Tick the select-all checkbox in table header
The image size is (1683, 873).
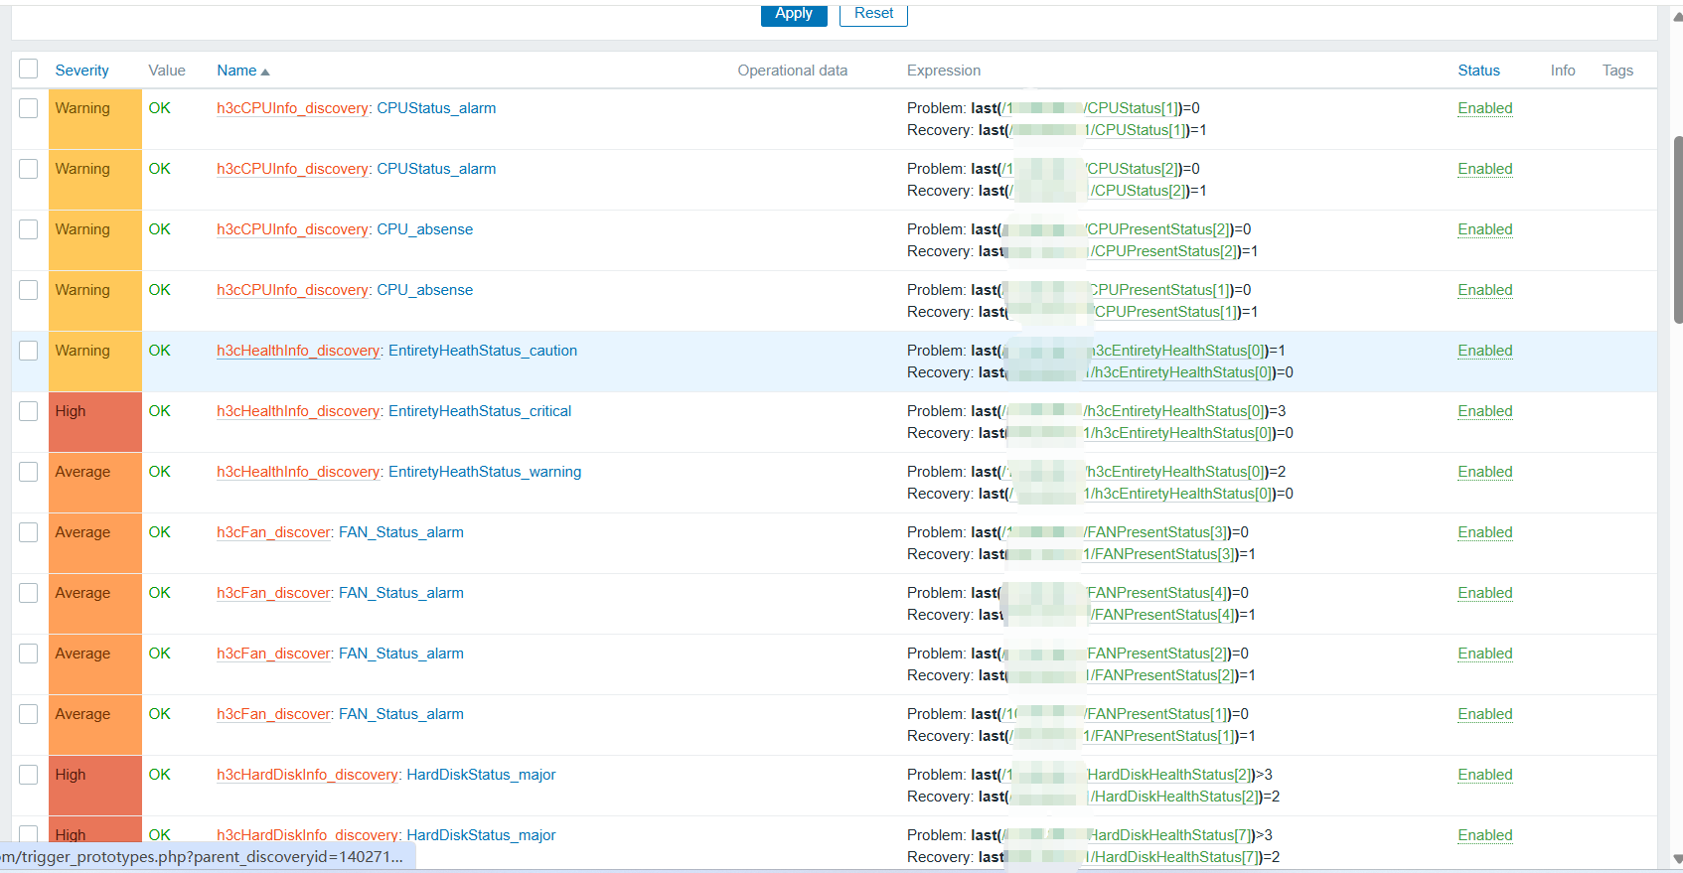click(x=29, y=69)
